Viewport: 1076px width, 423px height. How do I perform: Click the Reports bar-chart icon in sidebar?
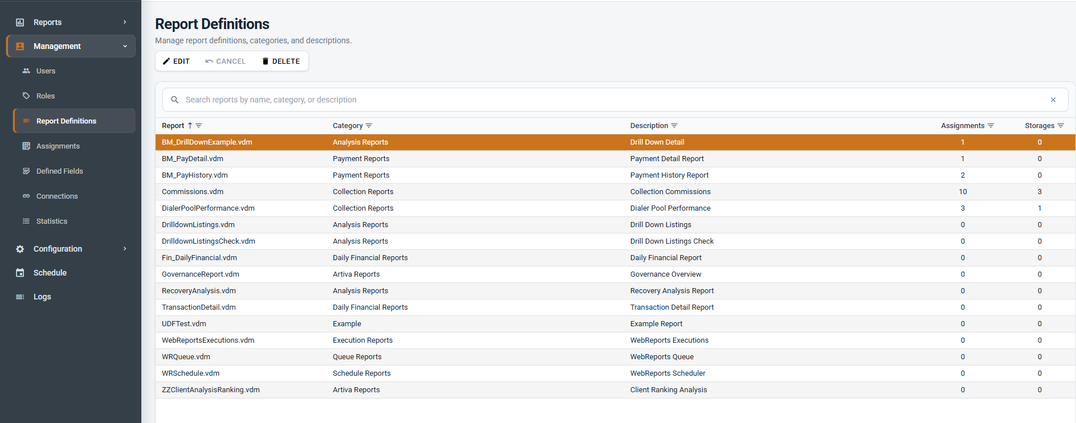[x=20, y=22]
